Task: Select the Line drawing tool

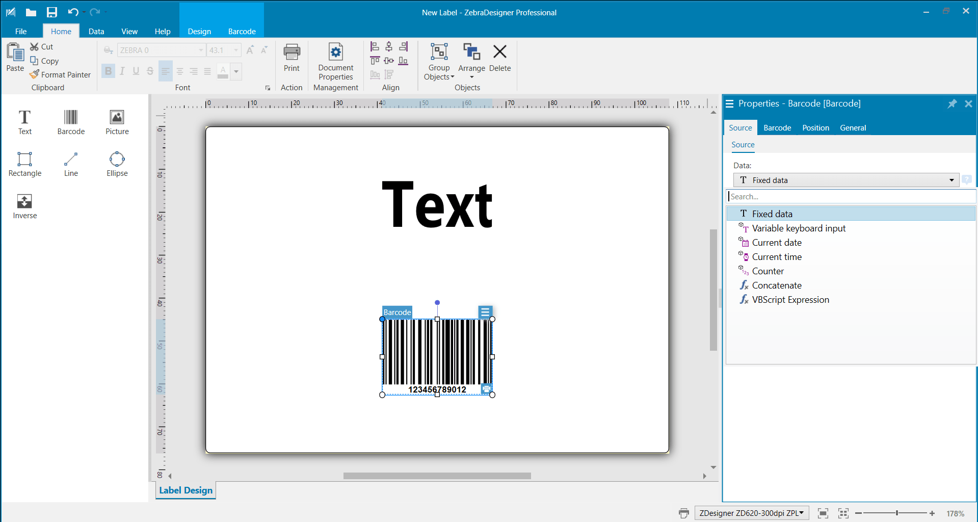Action: click(x=71, y=164)
